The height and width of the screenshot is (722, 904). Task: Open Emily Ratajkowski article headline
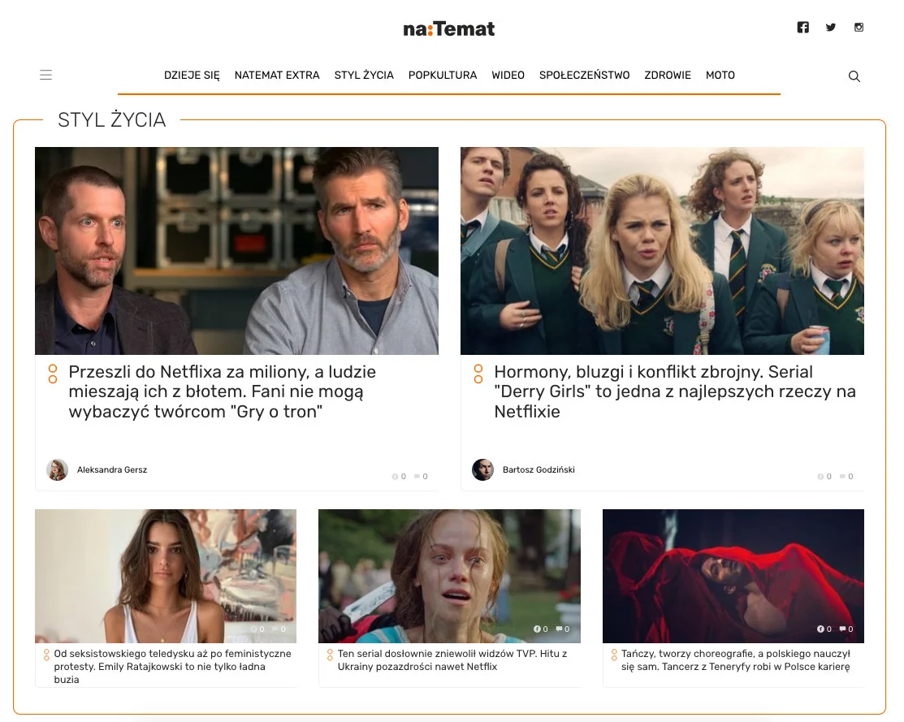point(172,667)
